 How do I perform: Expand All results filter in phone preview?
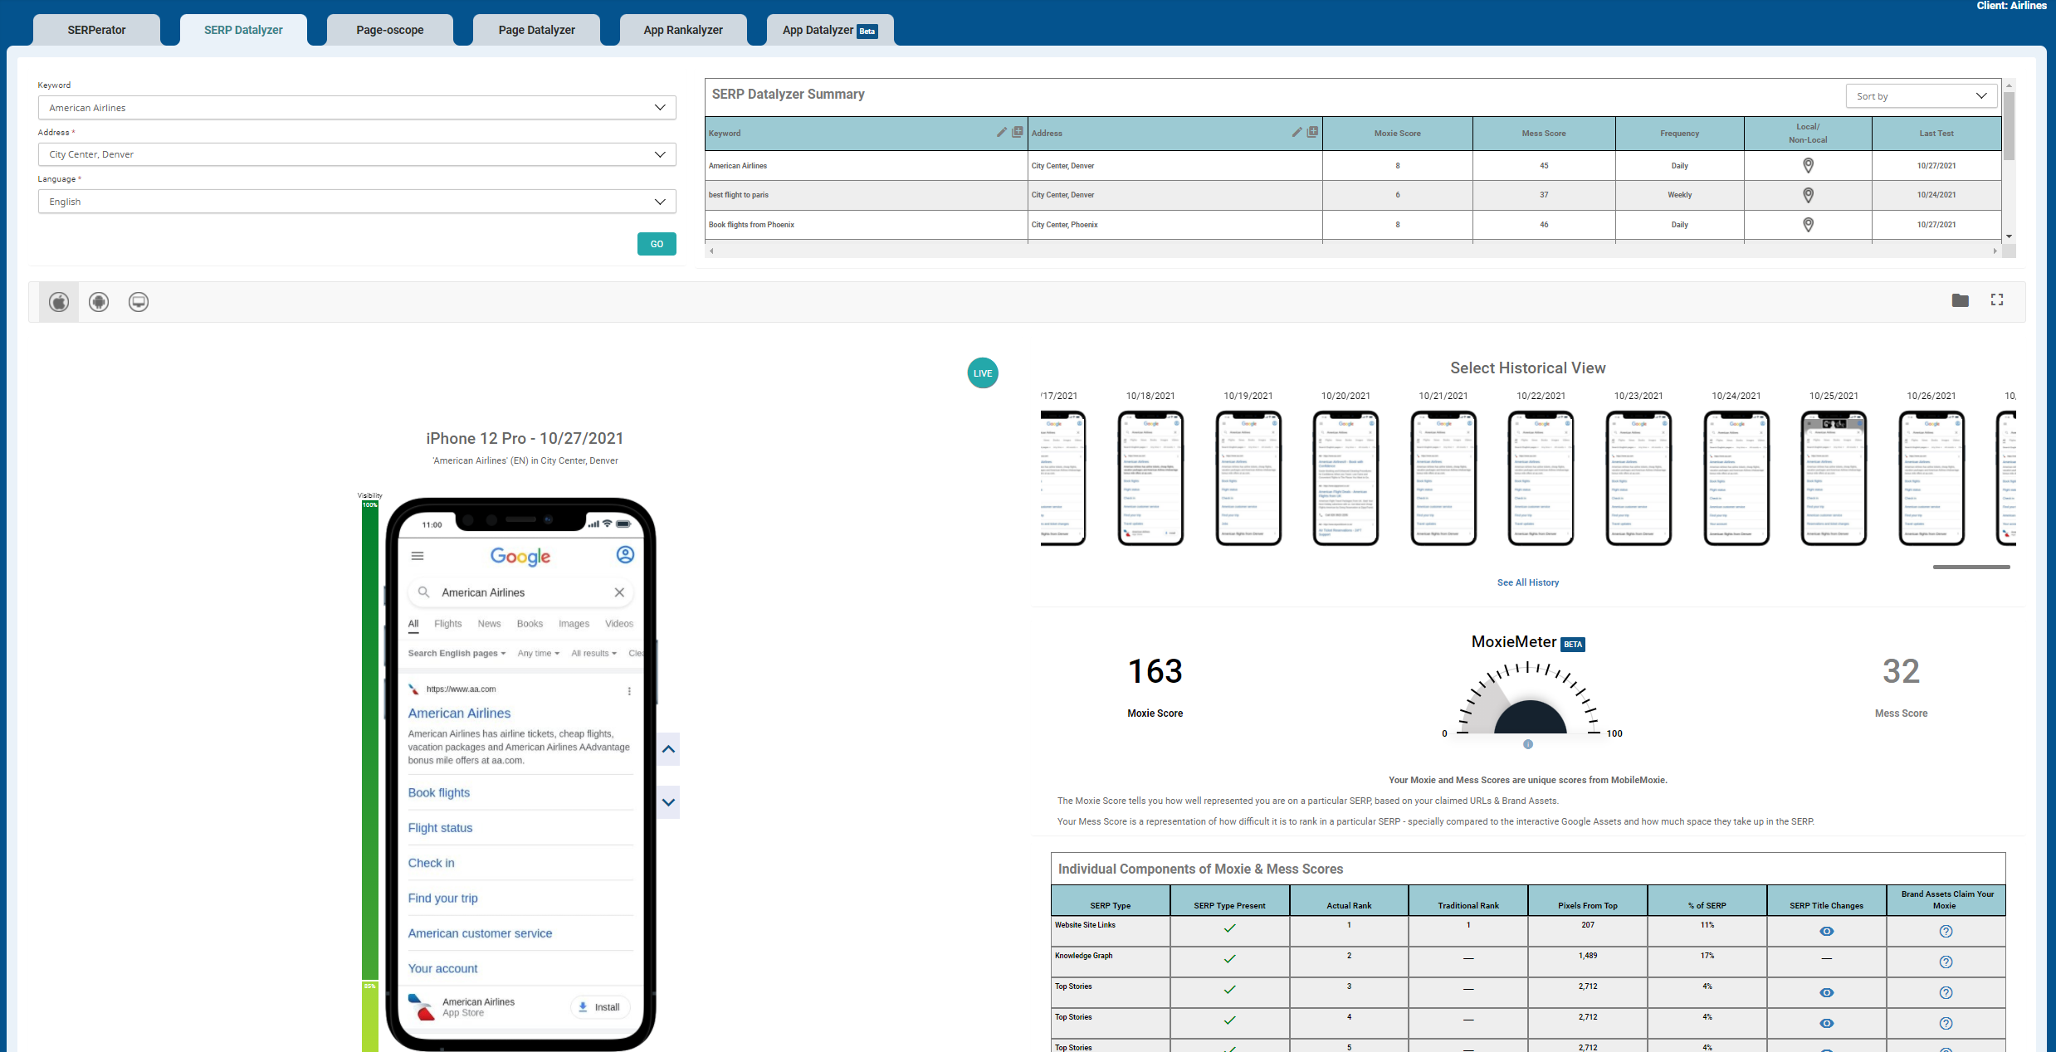[x=594, y=654]
